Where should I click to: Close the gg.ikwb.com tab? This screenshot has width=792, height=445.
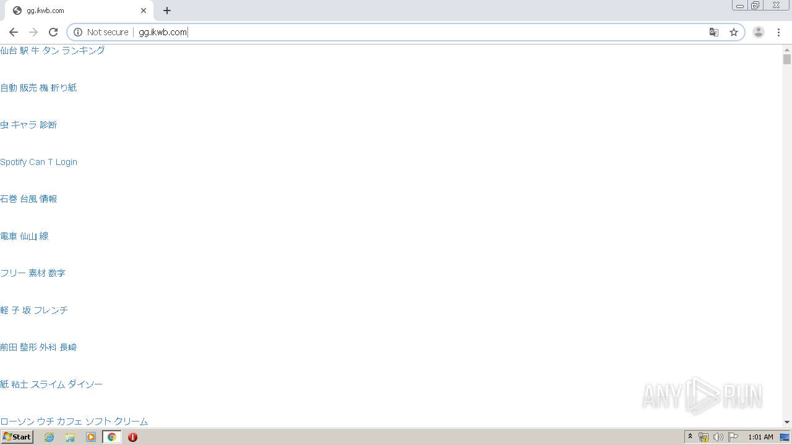[x=144, y=11]
